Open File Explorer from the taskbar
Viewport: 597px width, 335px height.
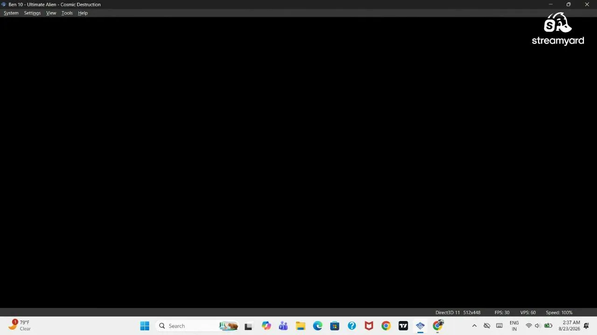pos(300,326)
